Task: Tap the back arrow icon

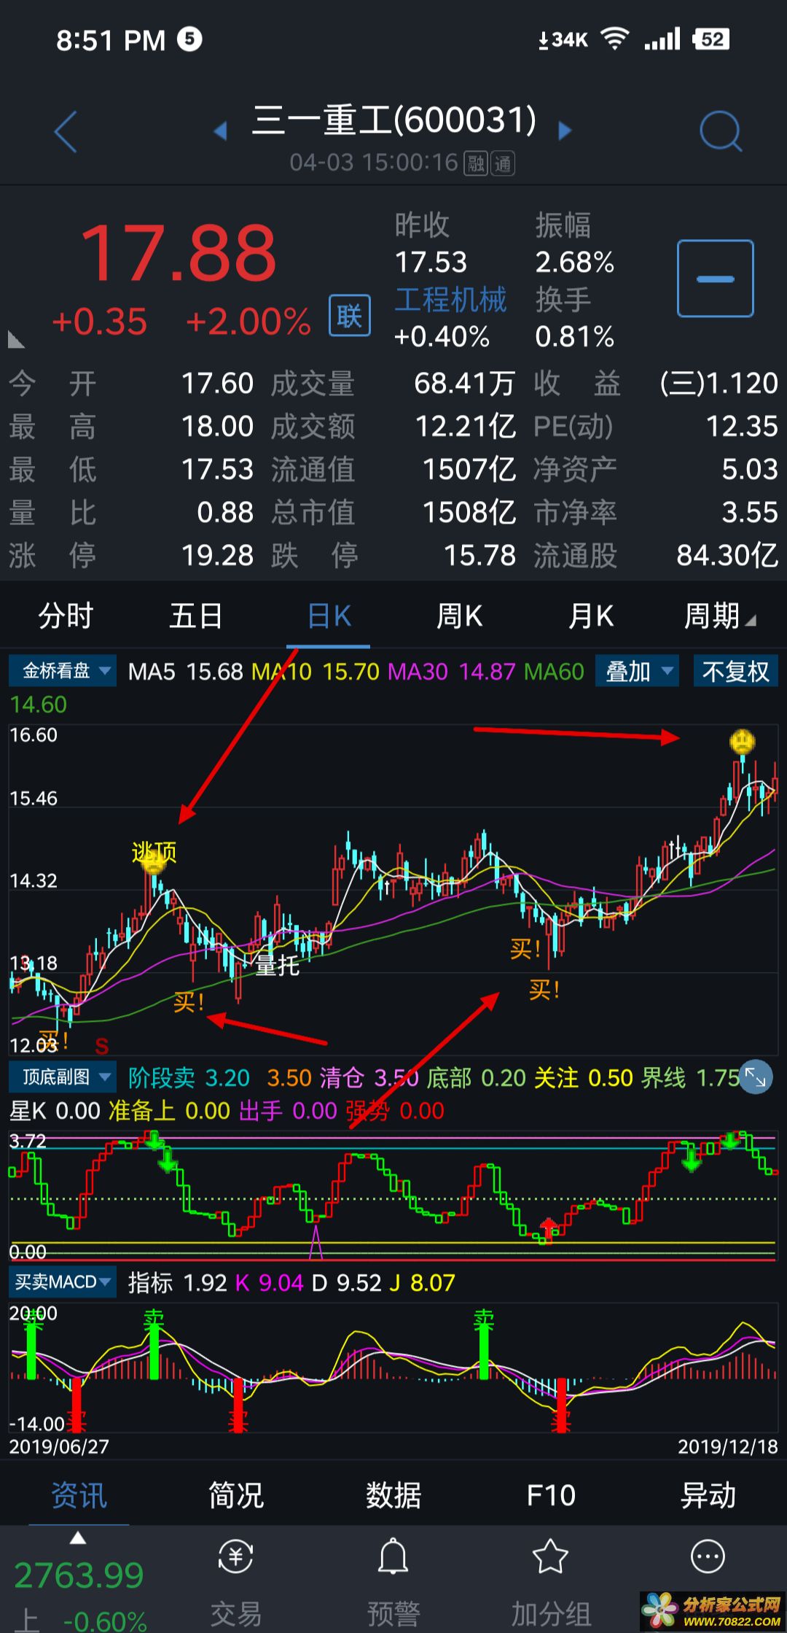Action: coord(66,132)
